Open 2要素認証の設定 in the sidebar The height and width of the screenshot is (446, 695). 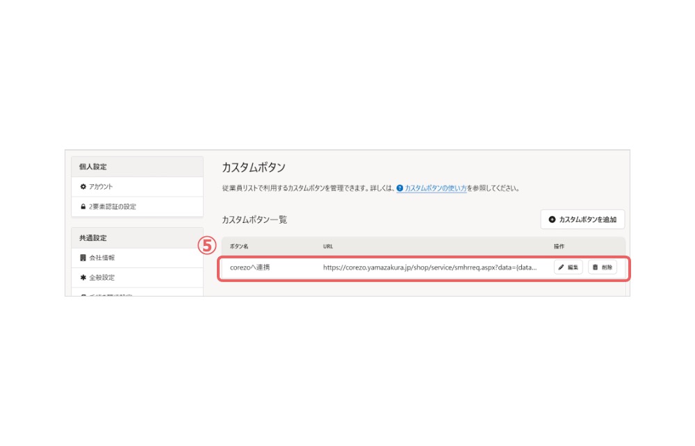(137, 207)
